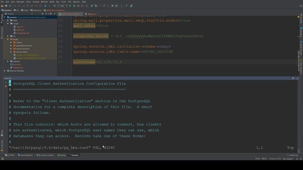Open the File menu

(x=2, y=2)
